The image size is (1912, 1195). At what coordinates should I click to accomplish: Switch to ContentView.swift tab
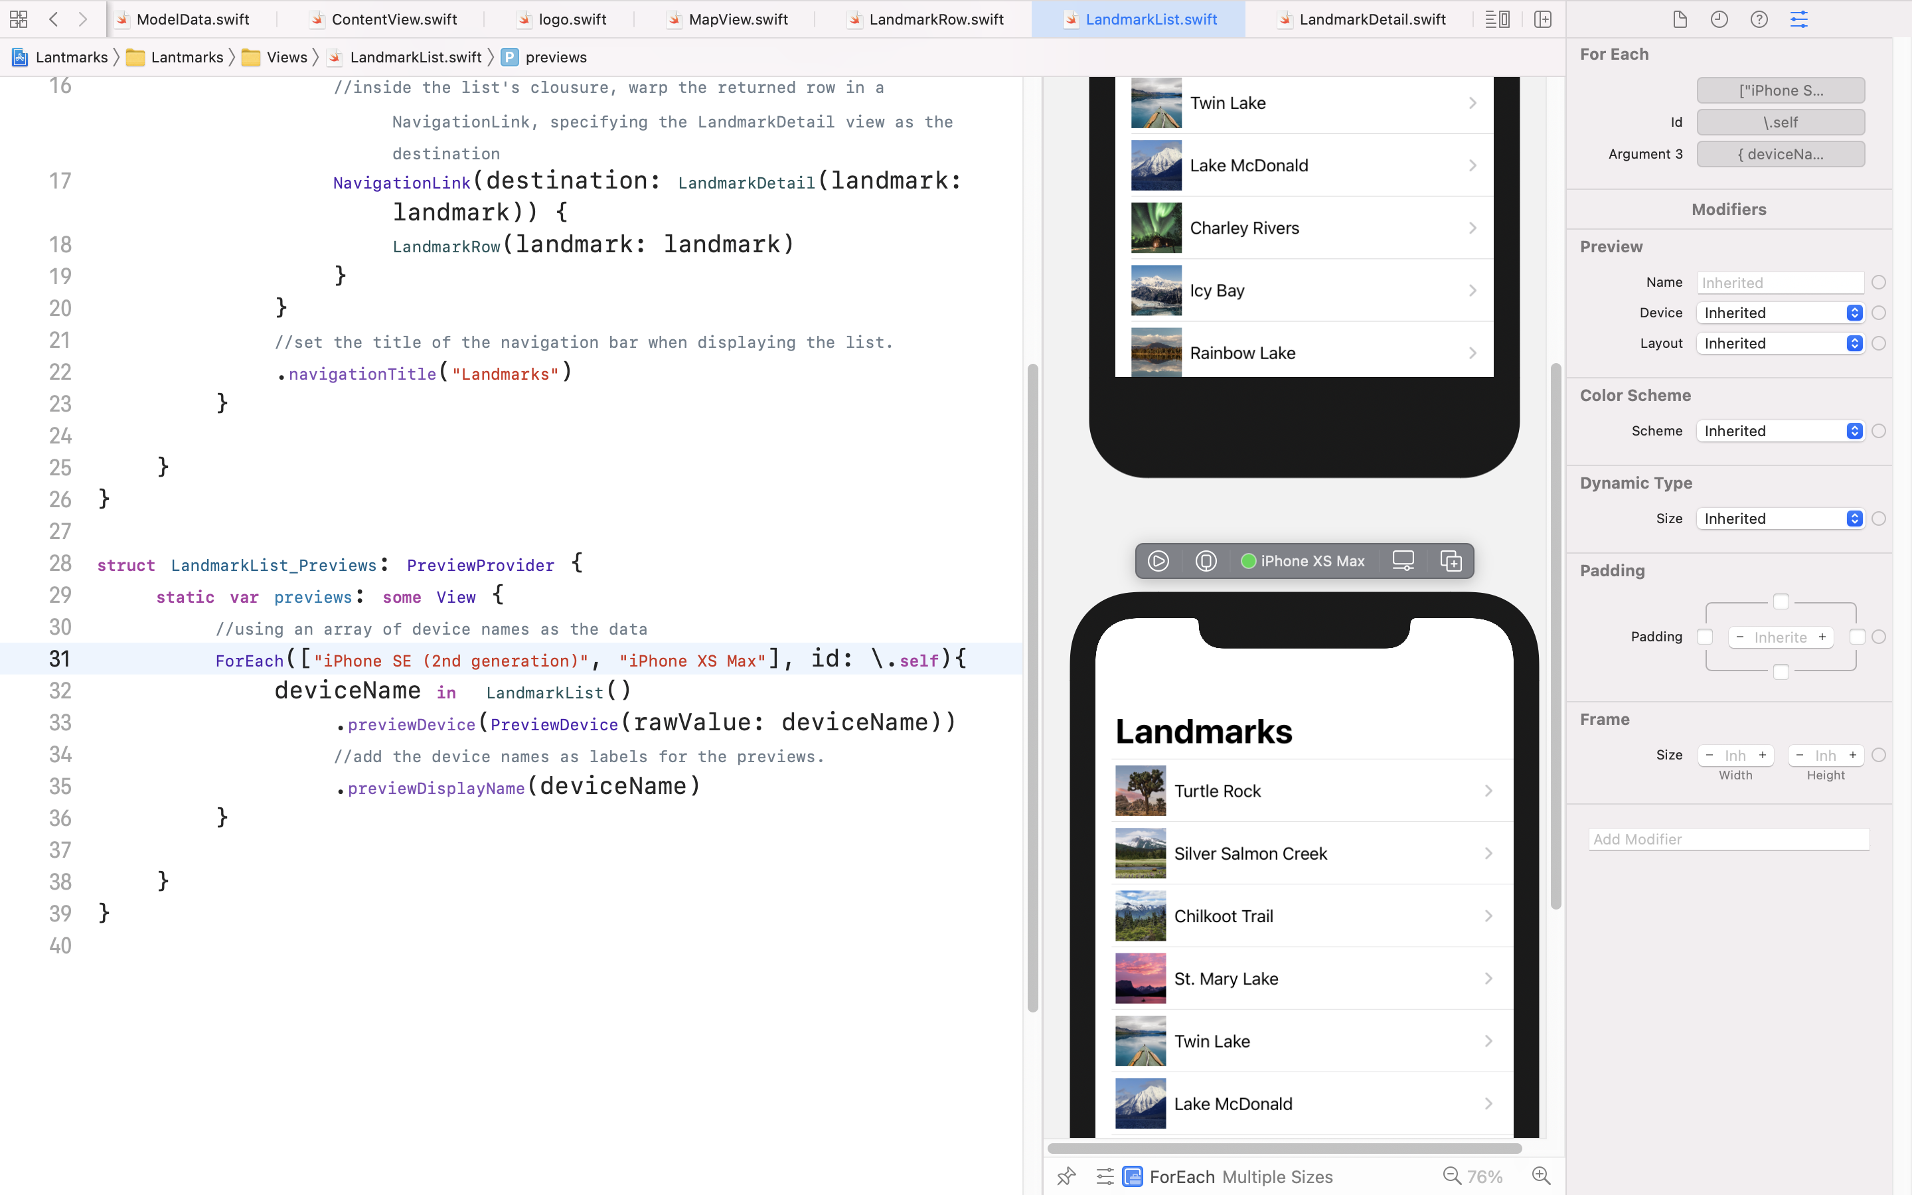[394, 19]
